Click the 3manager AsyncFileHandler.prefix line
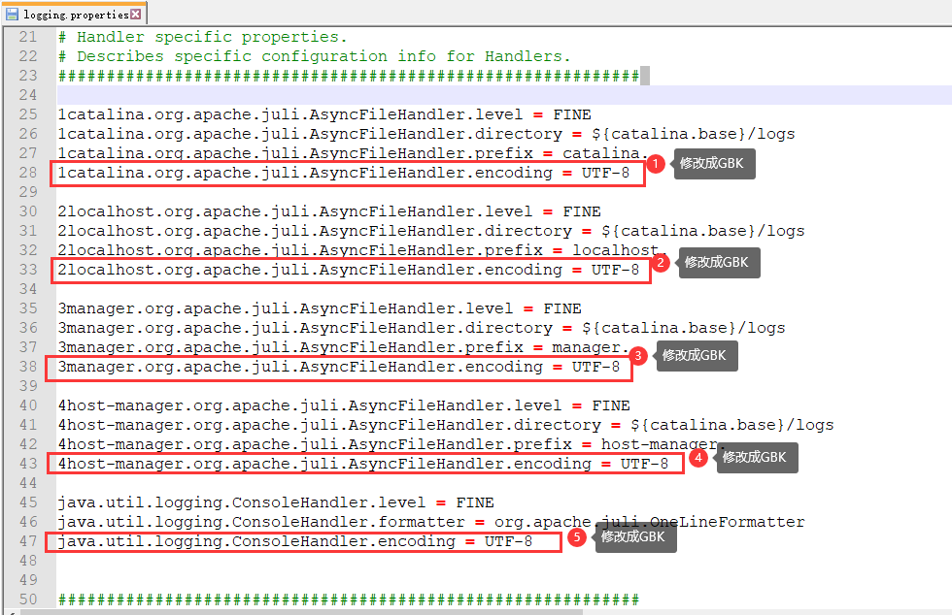Screen dimensions: 952x615 coord(344,347)
